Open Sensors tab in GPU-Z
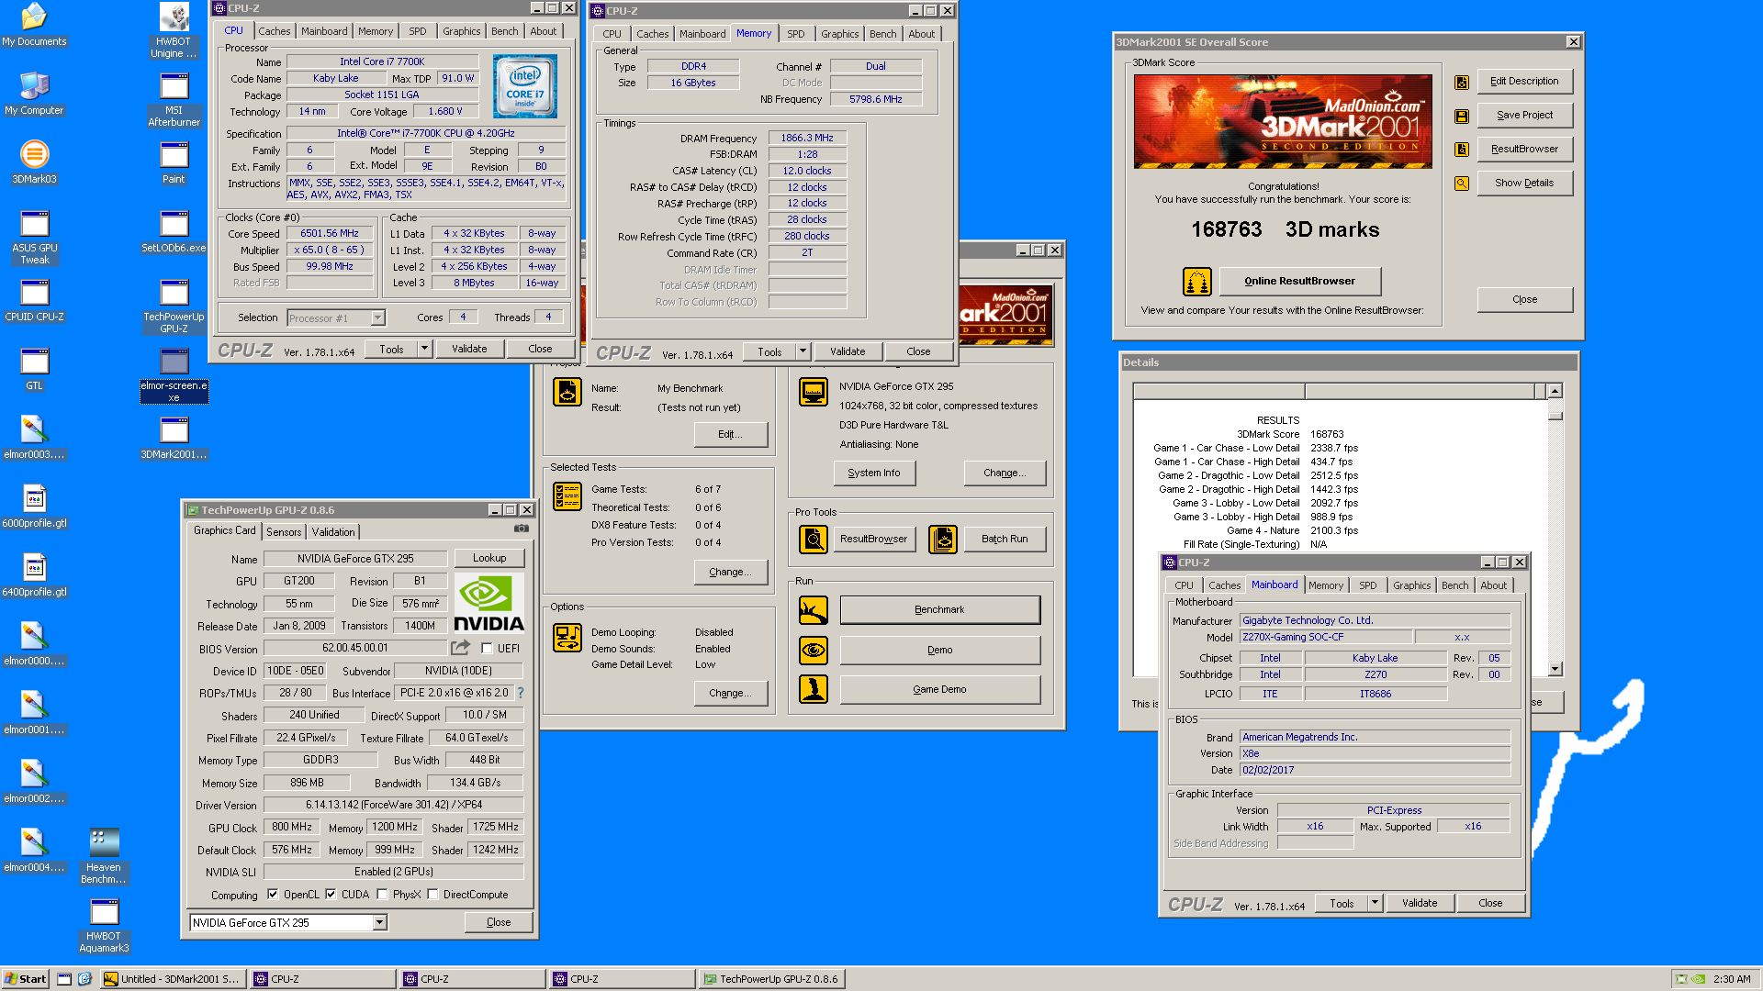Screen dimensions: 1763x991 pos(284,532)
